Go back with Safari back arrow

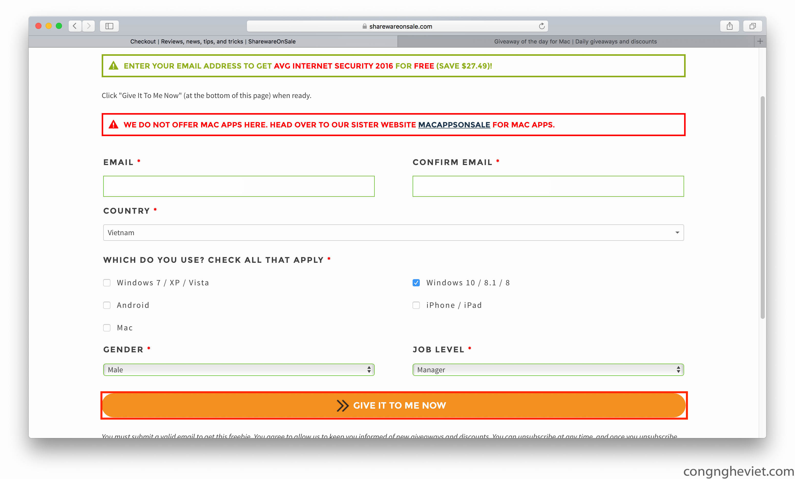(75, 26)
